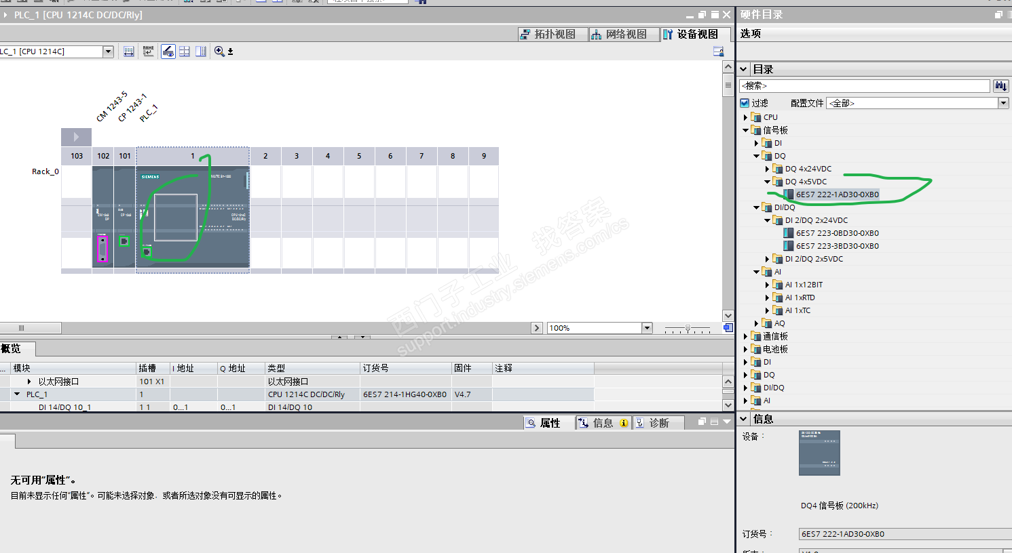Image resolution: width=1012 pixels, height=553 pixels.
Task: Open the device selector dropdown for CPU 1214C
Action: point(108,52)
